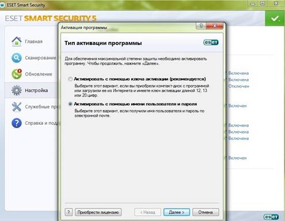Click the ESET logo in dialog header
Screen dimensions: 285x221
coord(211,43)
